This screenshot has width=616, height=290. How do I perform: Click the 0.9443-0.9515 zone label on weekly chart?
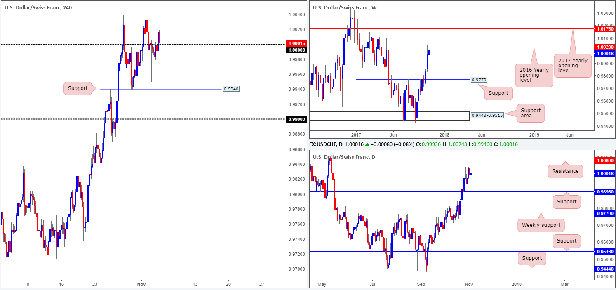[487, 116]
